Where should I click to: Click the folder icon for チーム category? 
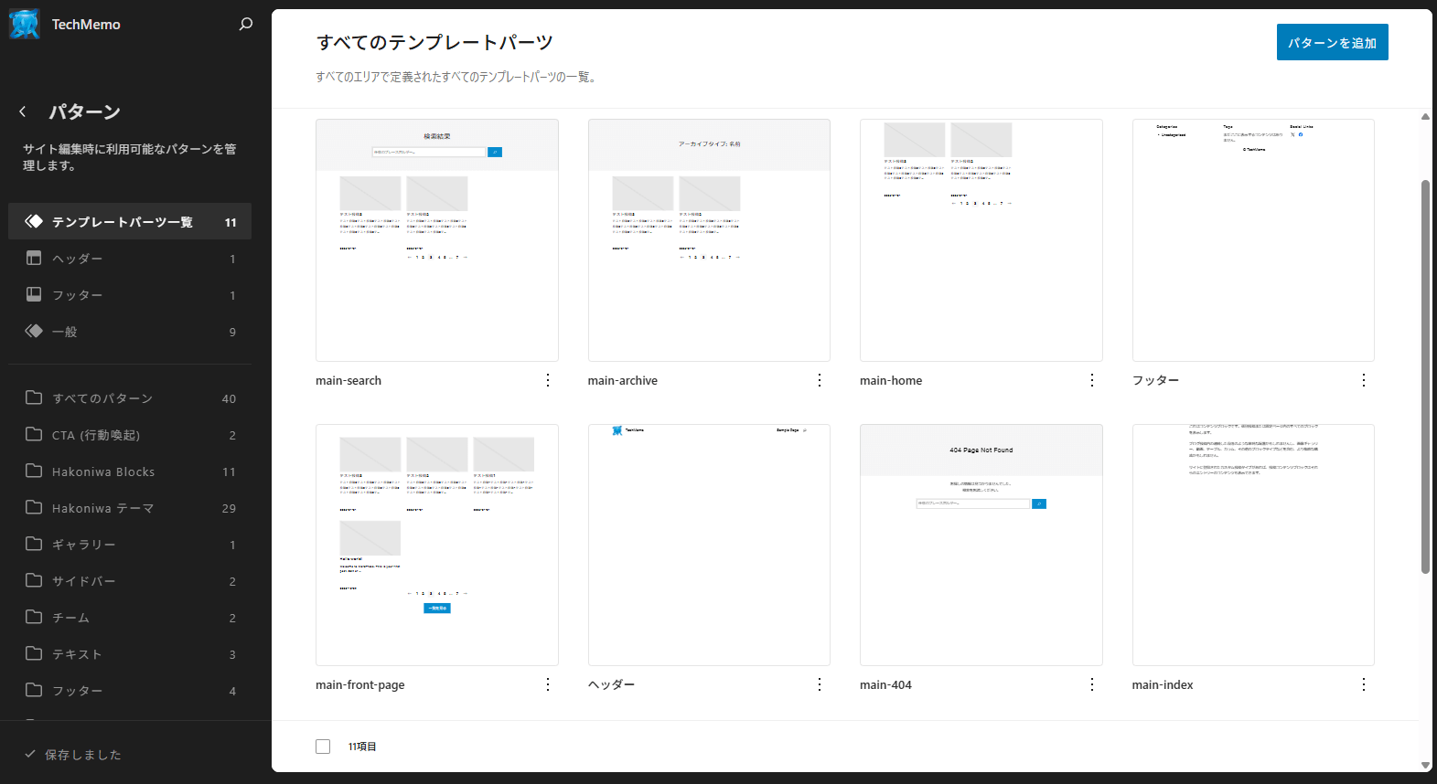click(34, 617)
